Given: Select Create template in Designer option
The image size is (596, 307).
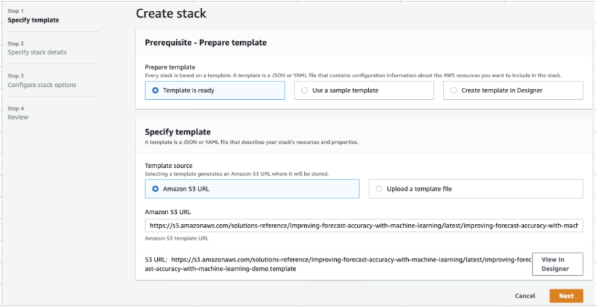Looking at the screenshot, I should pos(513,90).
